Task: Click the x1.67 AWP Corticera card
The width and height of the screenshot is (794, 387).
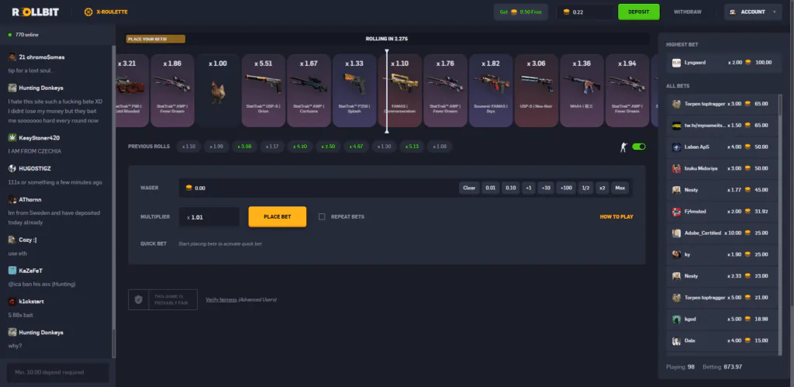Action: [x=309, y=91]
